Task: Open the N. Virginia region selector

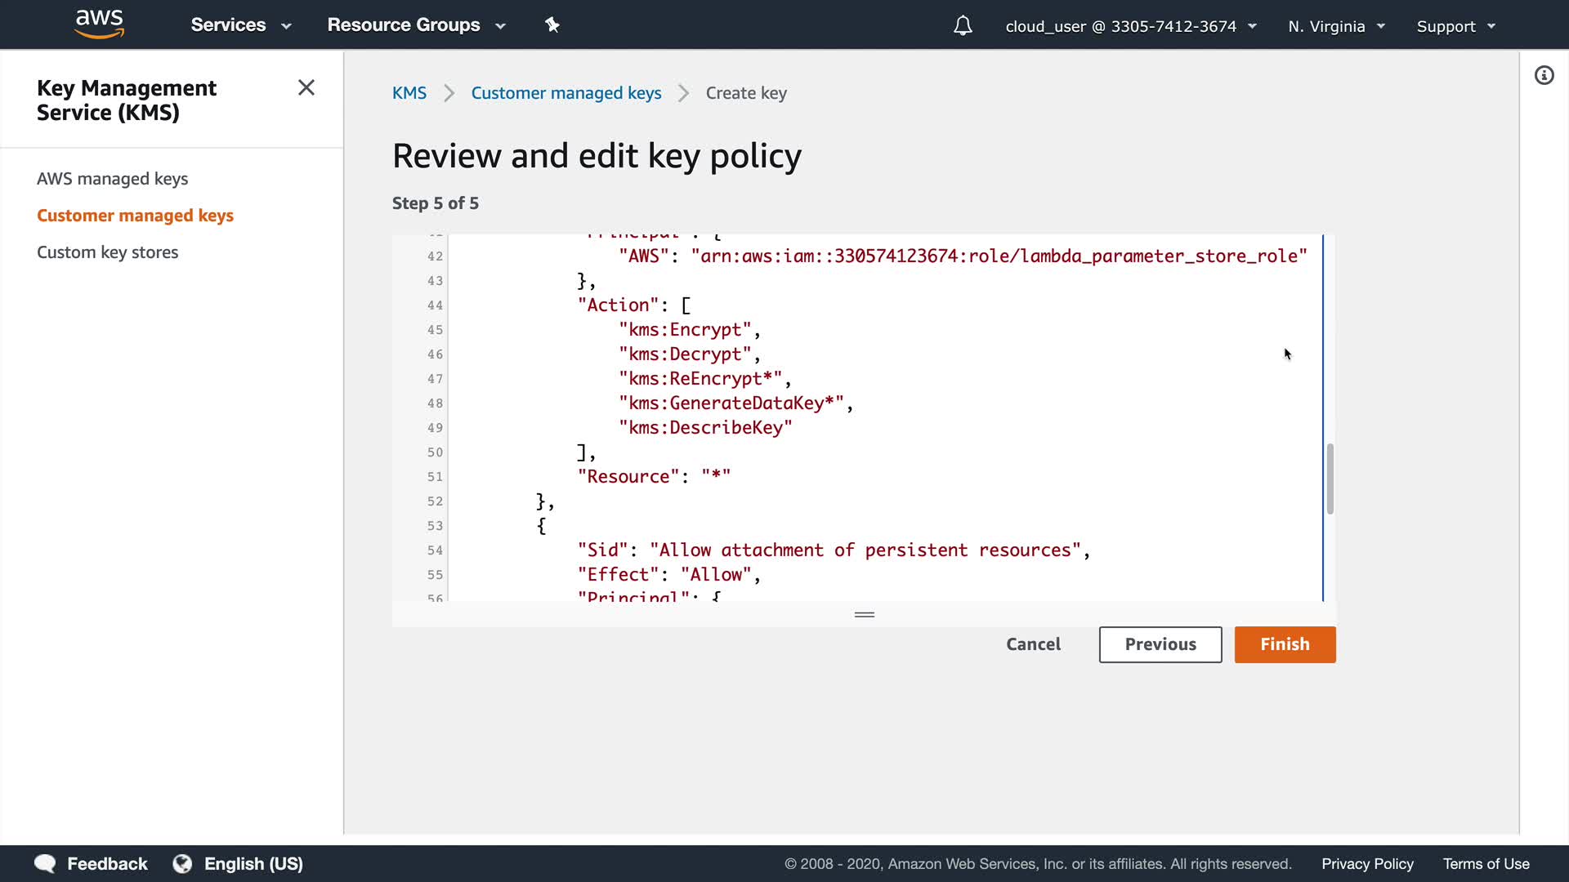Action: click(x=1336, y=26)
